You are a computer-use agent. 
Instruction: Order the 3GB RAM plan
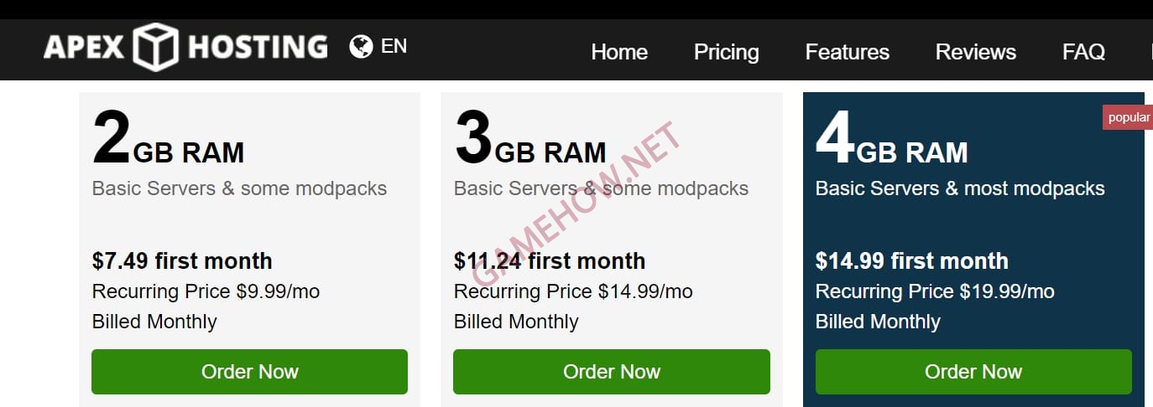click(612, 372)
